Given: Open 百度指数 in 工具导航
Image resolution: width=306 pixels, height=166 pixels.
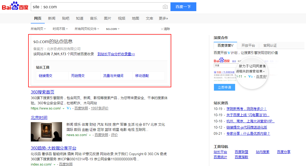Looking at the screenshot, I should point(241,157).
